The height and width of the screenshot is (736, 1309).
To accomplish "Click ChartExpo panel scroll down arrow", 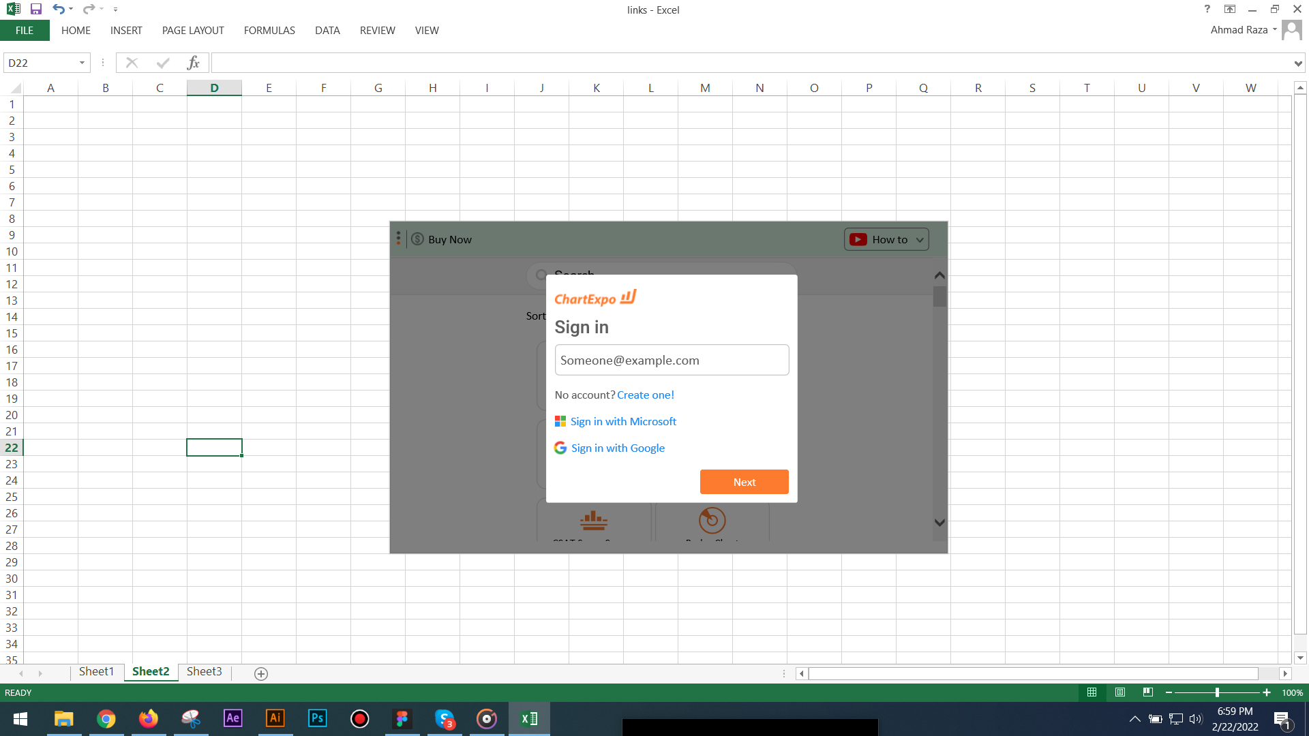I will (x=939, y=523).
